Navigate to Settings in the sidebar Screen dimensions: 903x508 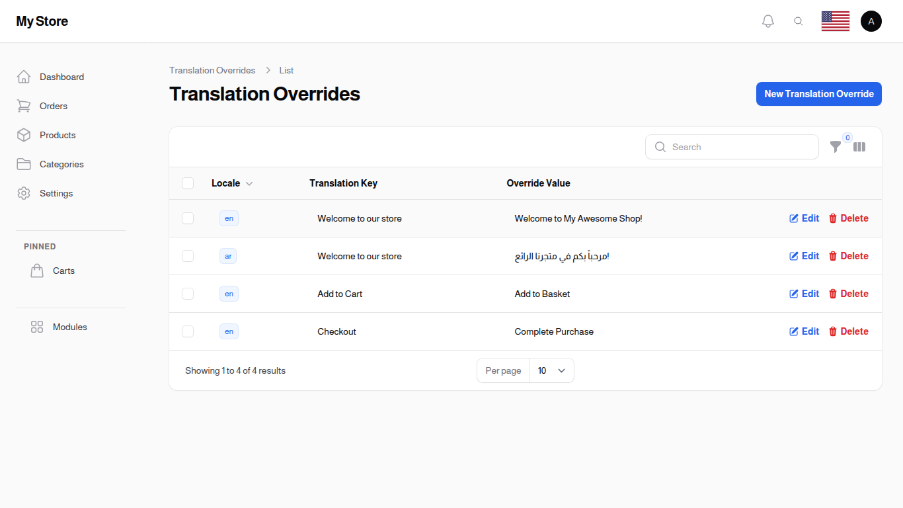tap(24, 193)
